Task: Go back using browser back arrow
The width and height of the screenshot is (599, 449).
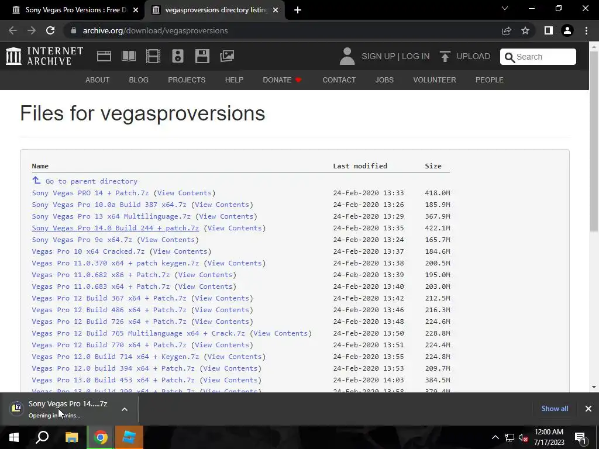Action: tap(13, 30)
